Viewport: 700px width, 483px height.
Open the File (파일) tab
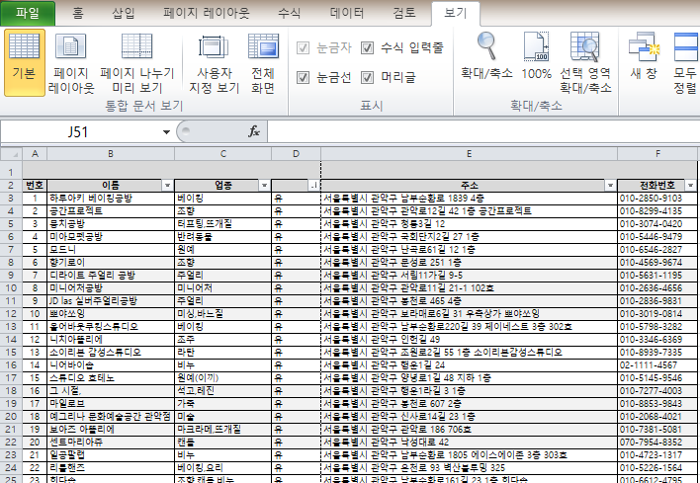click(28, 13)
